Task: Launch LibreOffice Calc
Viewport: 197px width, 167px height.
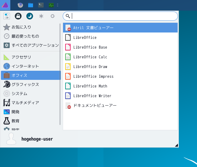Action: tap(120, 57)
